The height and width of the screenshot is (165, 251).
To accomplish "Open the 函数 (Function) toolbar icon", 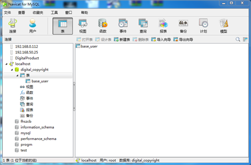I will [103, 26].
